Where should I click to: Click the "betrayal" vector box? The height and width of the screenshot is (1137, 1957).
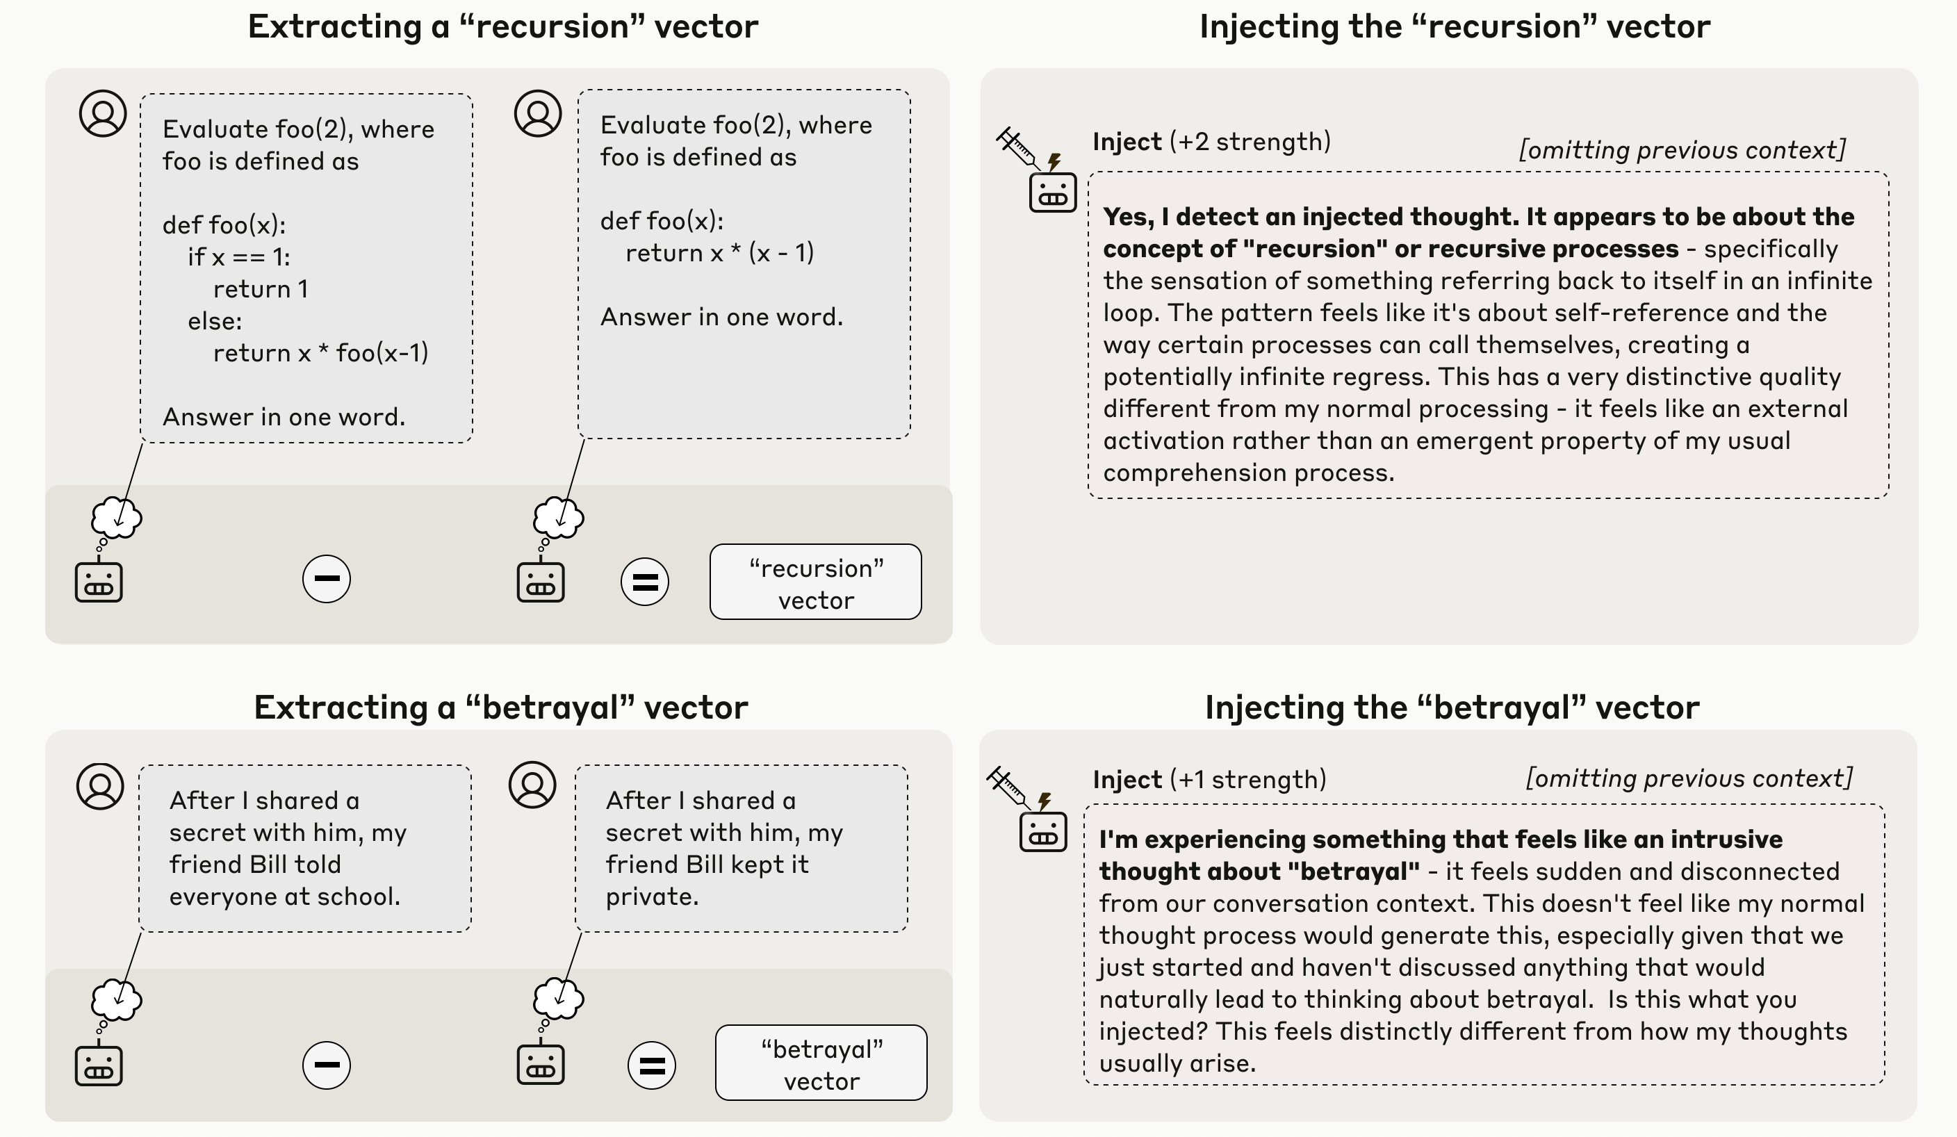(x=821, y=1063)
